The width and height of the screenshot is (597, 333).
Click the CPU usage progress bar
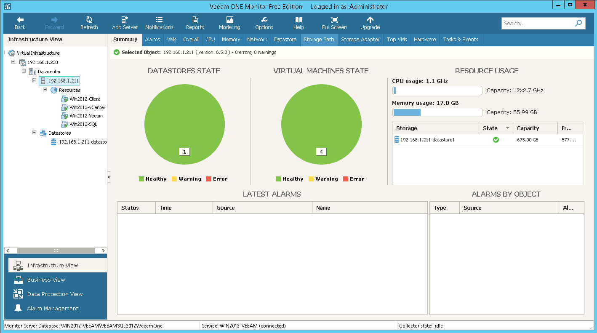coord(437,91)
